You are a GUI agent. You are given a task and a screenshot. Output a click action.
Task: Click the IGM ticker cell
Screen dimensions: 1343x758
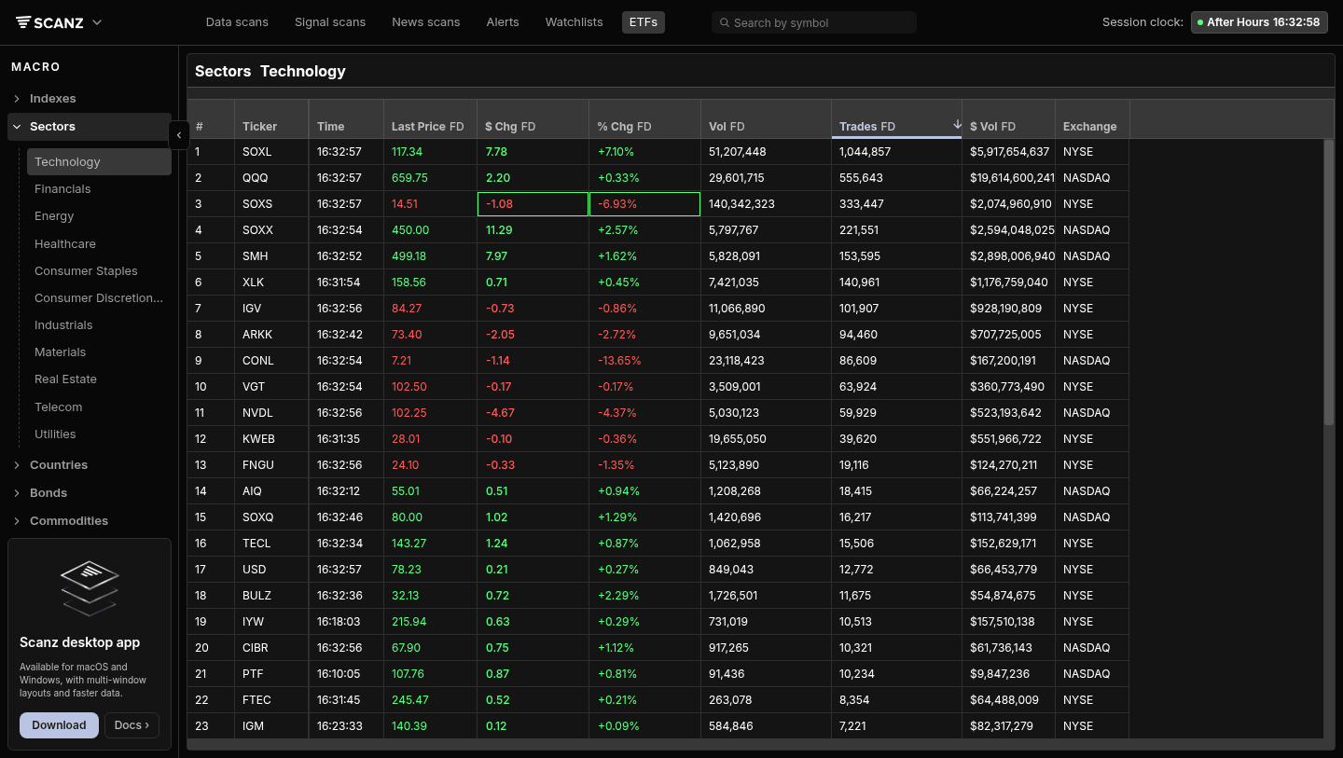(x=271, y=726)
